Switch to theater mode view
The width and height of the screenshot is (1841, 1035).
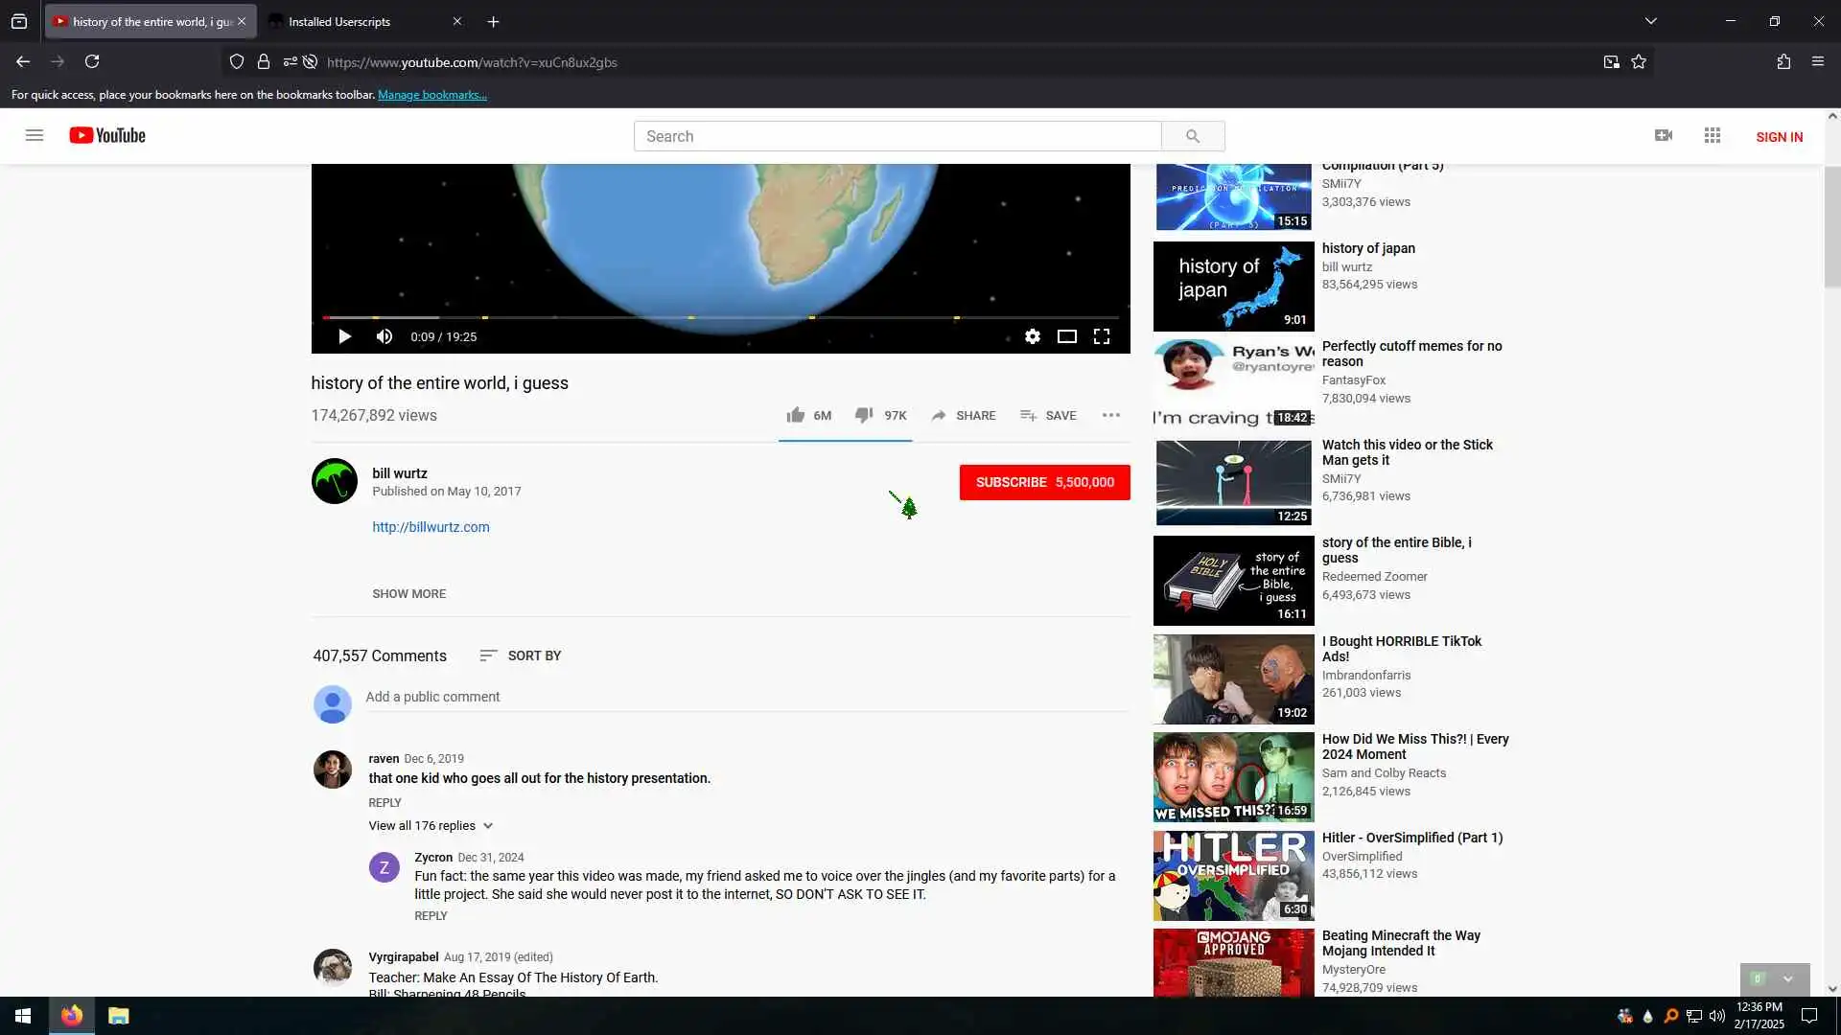point(1066,336)
